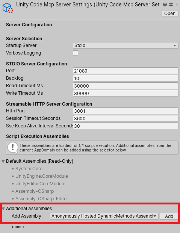Click the Backlog field showing 10
The image size is (180, 233).
click(x=126, y=78)
